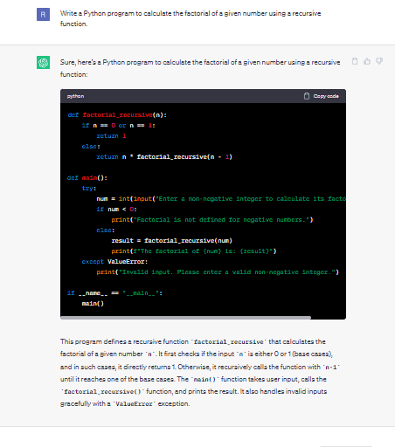Image resolution: width=395 pixels, height=447 pixels.
Task: Click the line 'if n == 0 or n == 1:'
Action: [x=119, y=126]
